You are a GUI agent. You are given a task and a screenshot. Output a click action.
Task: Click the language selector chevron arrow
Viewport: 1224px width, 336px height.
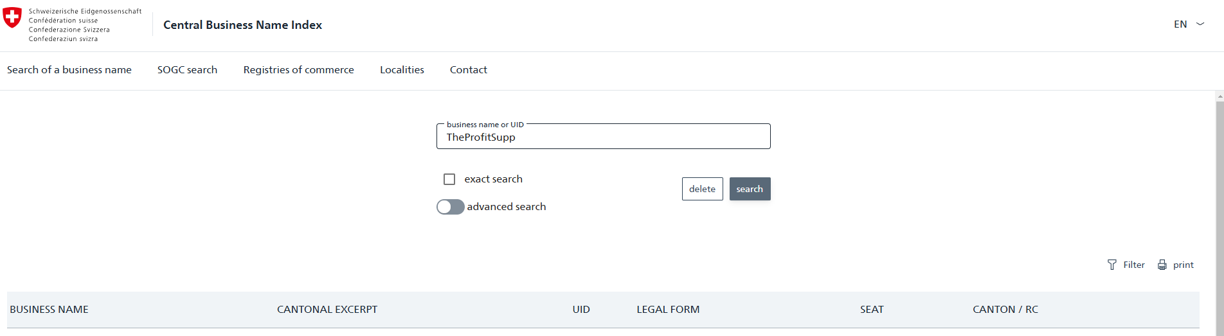tap(1200, 24)
